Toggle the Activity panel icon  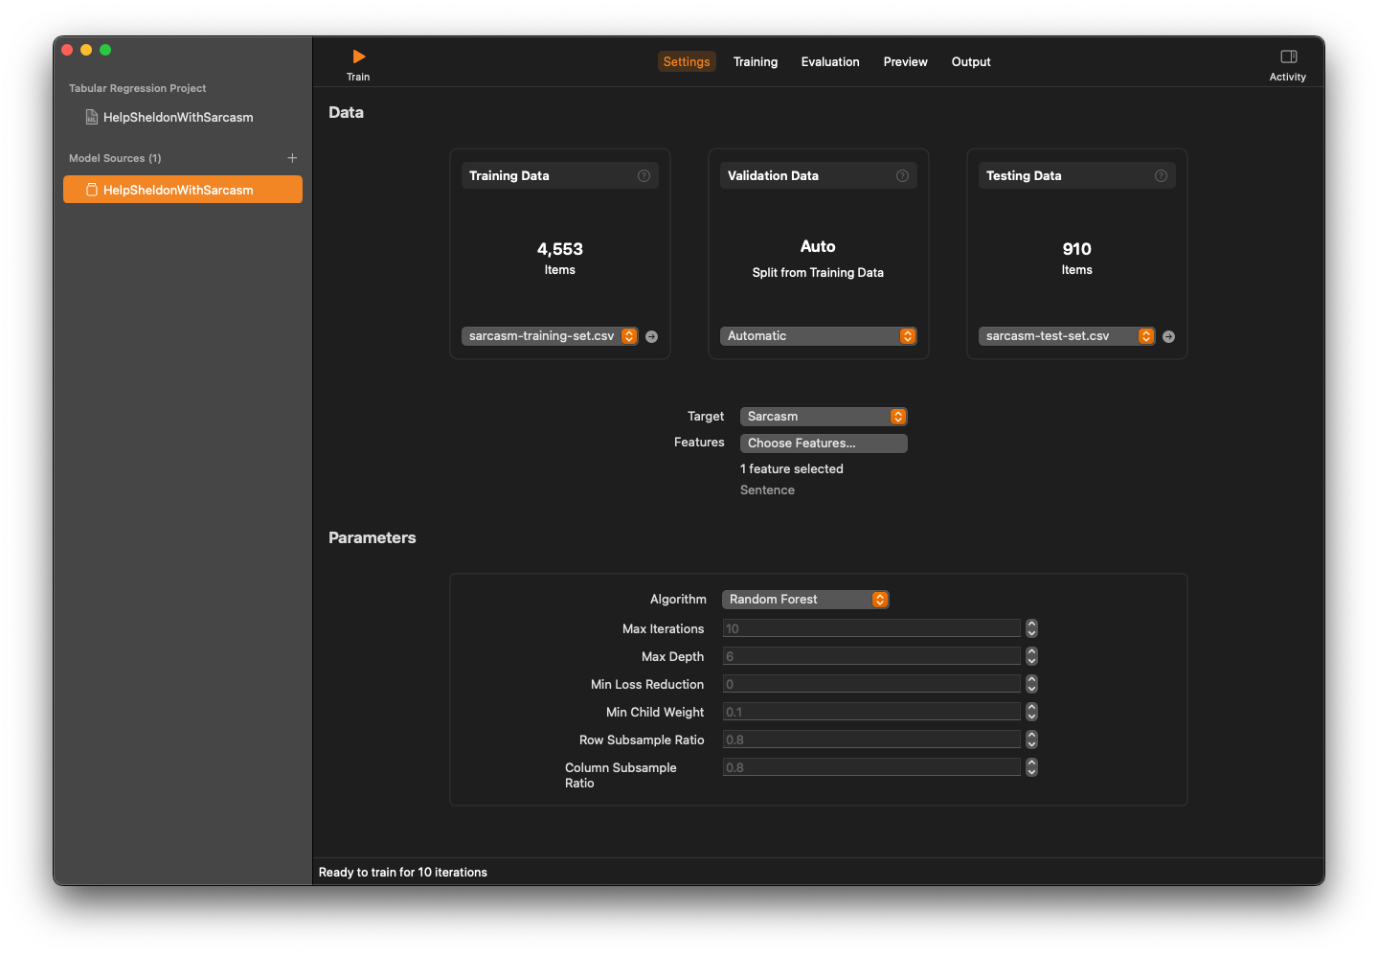(x=1288, y=57)
